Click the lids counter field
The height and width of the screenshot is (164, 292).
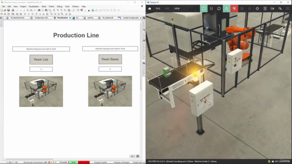point(41,69)
